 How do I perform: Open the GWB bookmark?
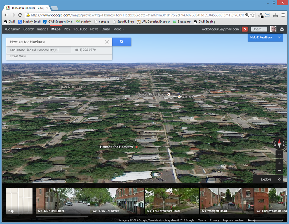click(x=9, y=22)
